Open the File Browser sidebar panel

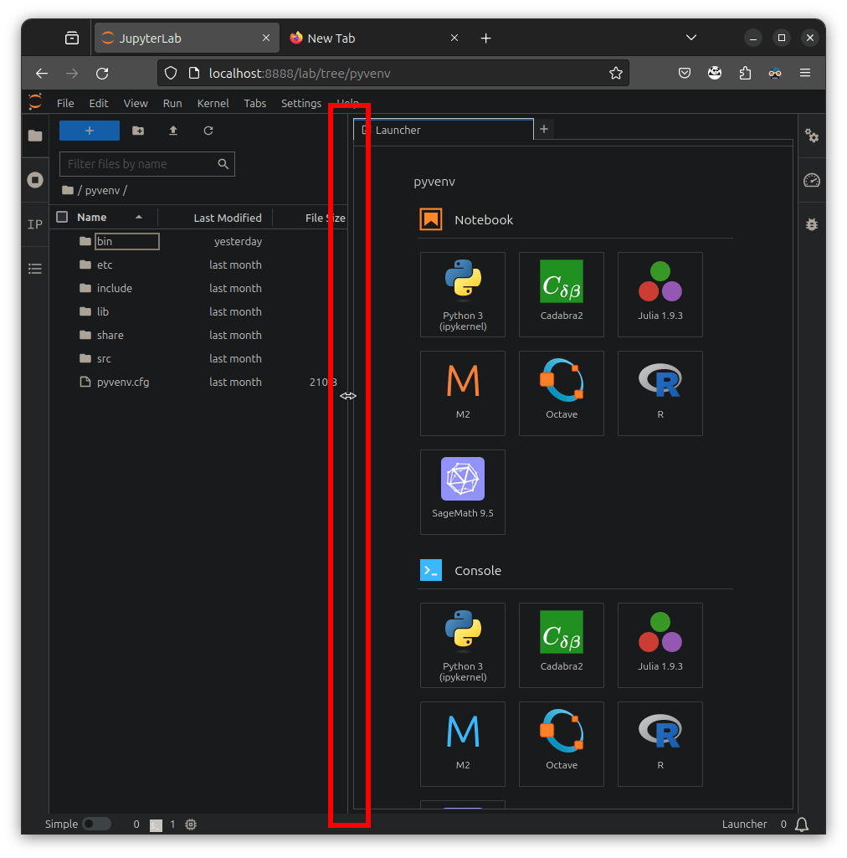pyautogui.click(x=35, y=135)
